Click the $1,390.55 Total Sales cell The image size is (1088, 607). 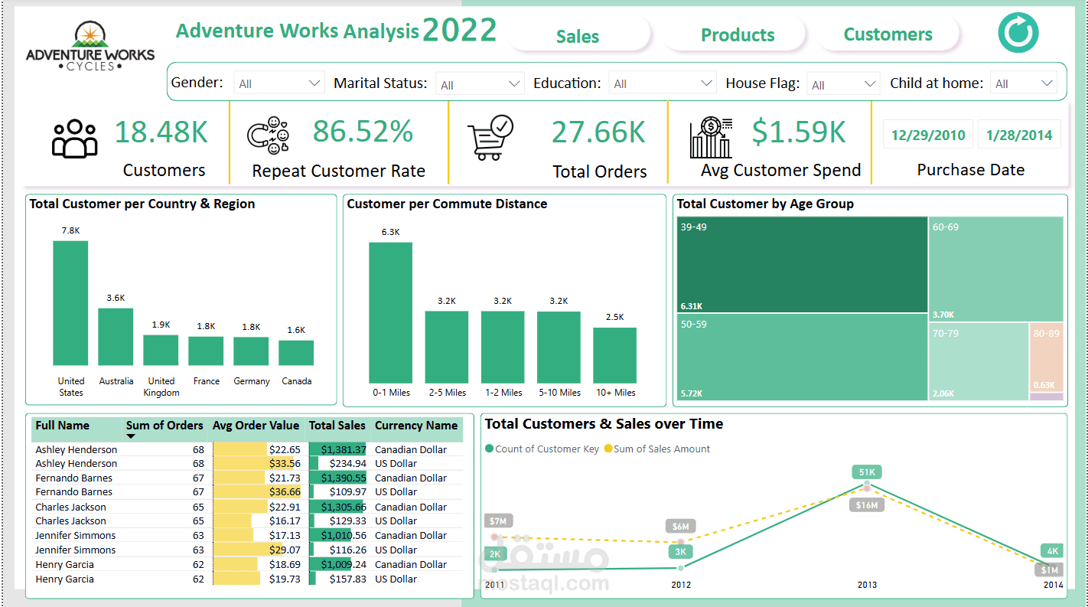(x=337, y=478)
